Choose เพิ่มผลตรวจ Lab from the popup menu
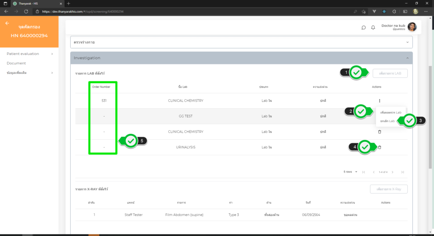 (x=390, y=112)
